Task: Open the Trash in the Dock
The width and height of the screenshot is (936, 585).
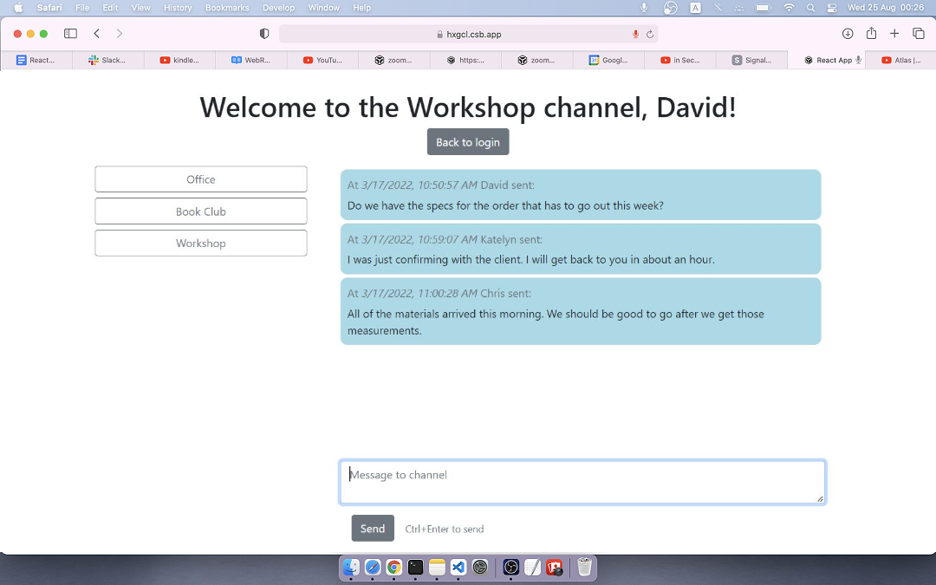Action: (584, 568)
